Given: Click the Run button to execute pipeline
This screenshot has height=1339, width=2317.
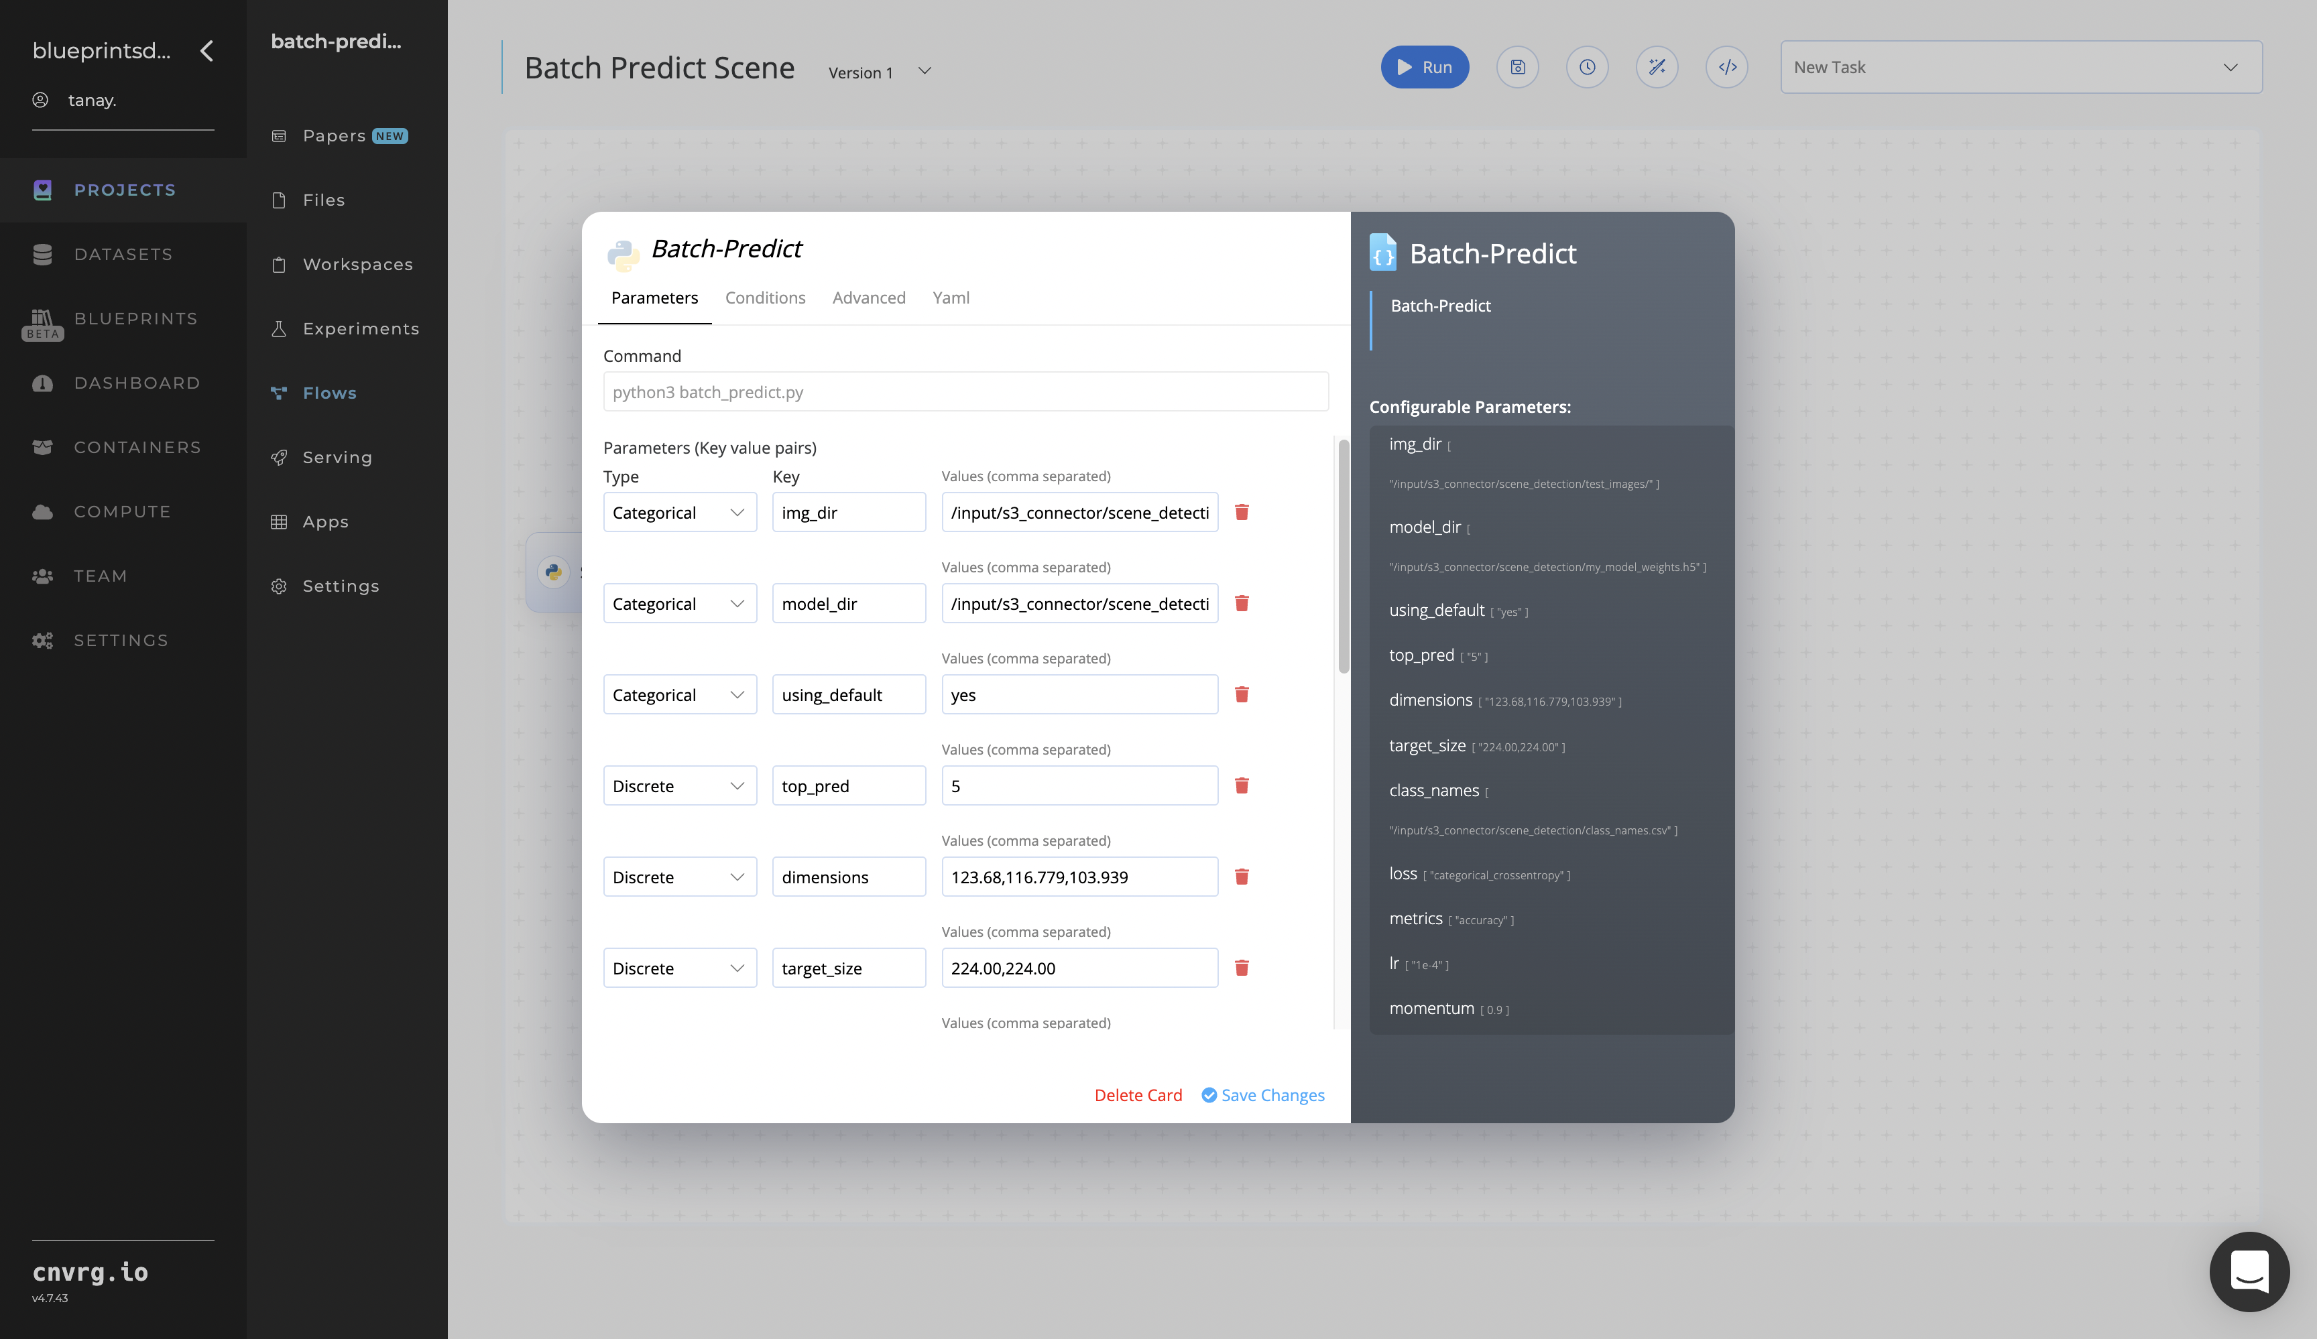Looking at the screenshot, I should (1424, 66).
